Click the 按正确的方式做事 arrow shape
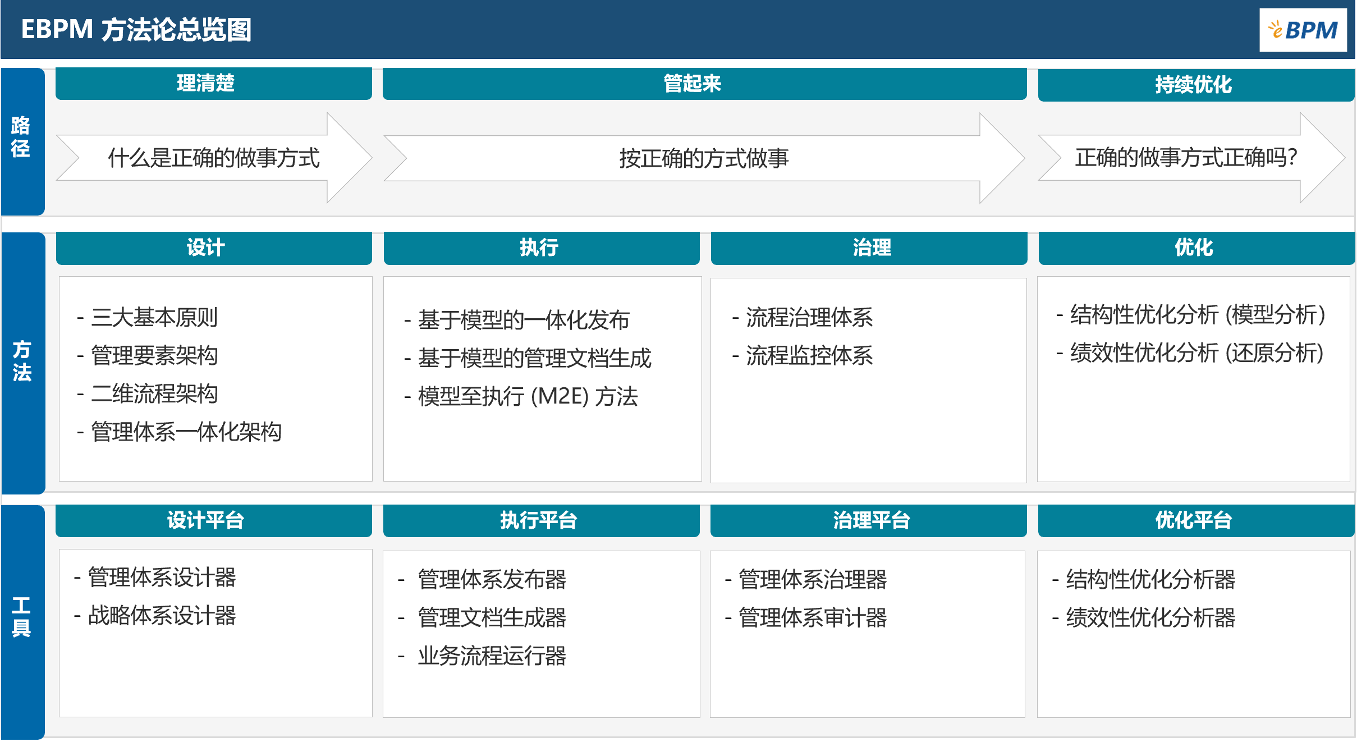The width and height of the screenshot is (1357, 742). (x=704, y=158)
